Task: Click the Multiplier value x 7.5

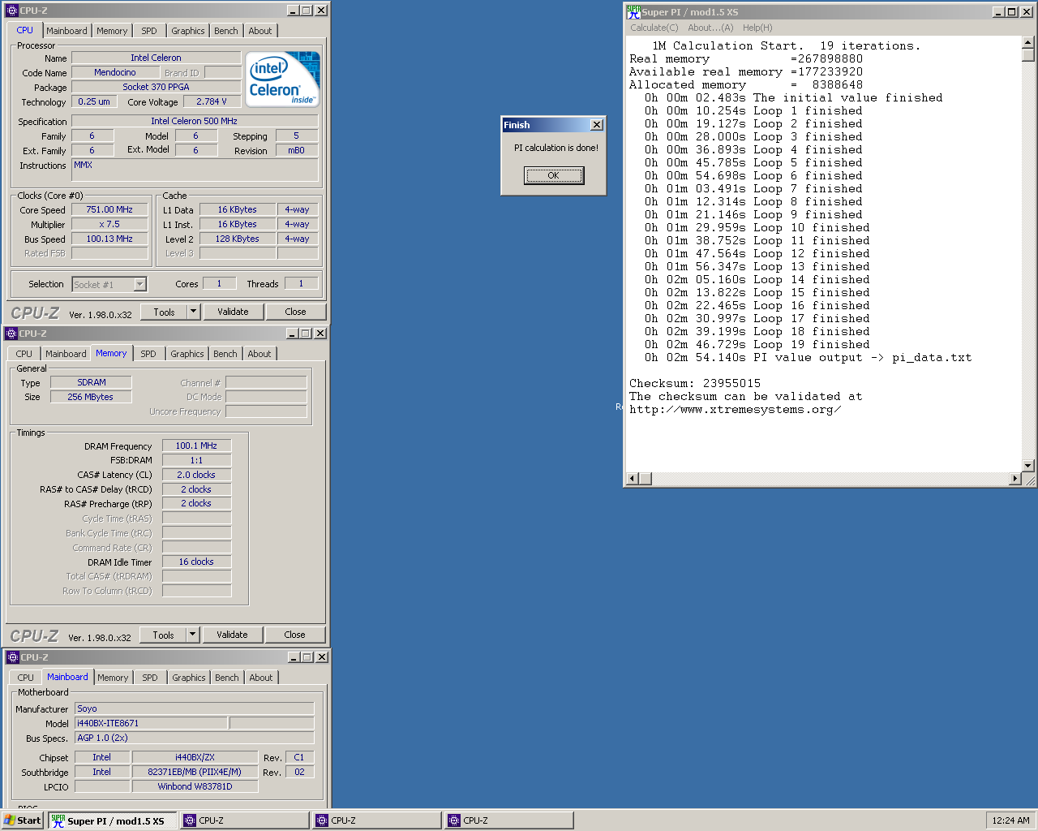Action: click(109, 224)
